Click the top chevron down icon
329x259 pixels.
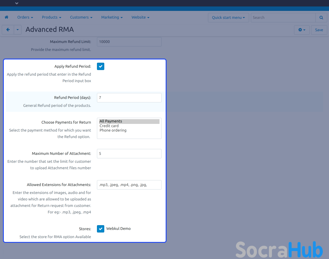(17, 3)
